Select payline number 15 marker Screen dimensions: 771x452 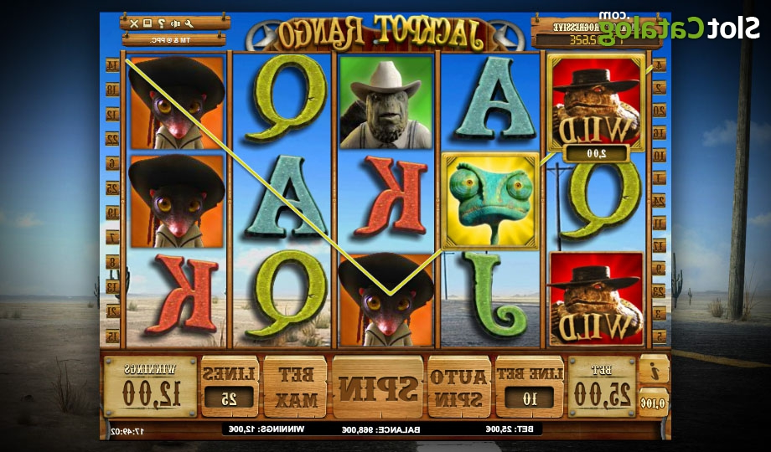click(112, 336)
